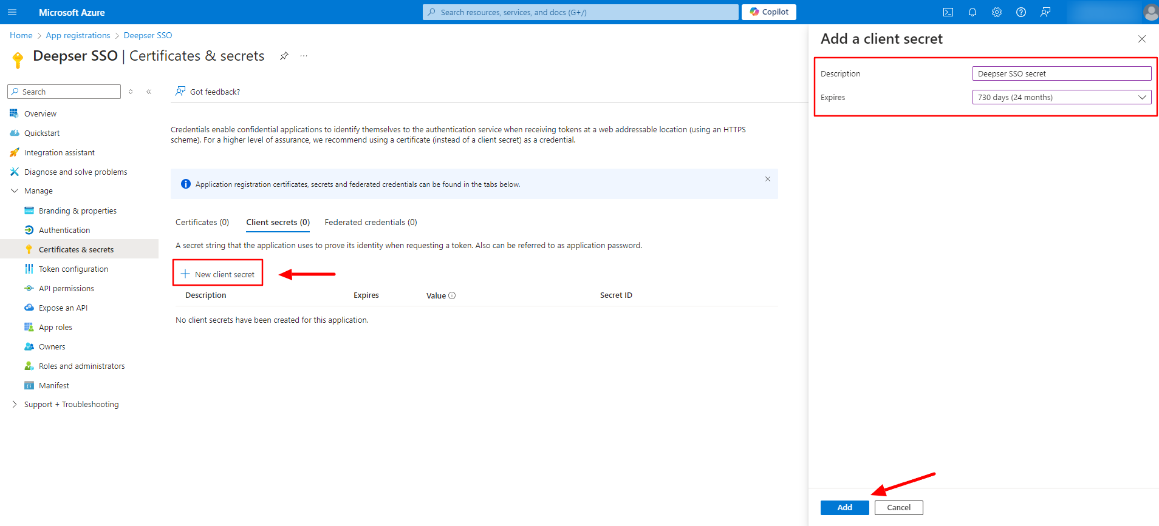1159x526 pixels.
Task: Switch to the Client secrets (0) tab
Action: click(278, 222)
